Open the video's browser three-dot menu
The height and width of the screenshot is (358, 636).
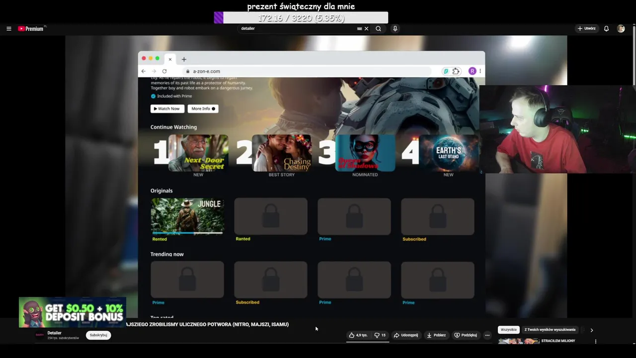tap(480, 71)
